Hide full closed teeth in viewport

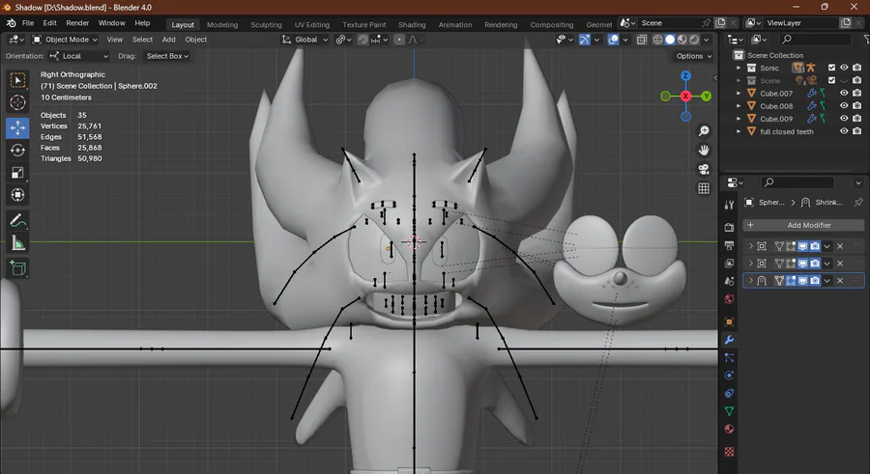[x=844, y=131]
